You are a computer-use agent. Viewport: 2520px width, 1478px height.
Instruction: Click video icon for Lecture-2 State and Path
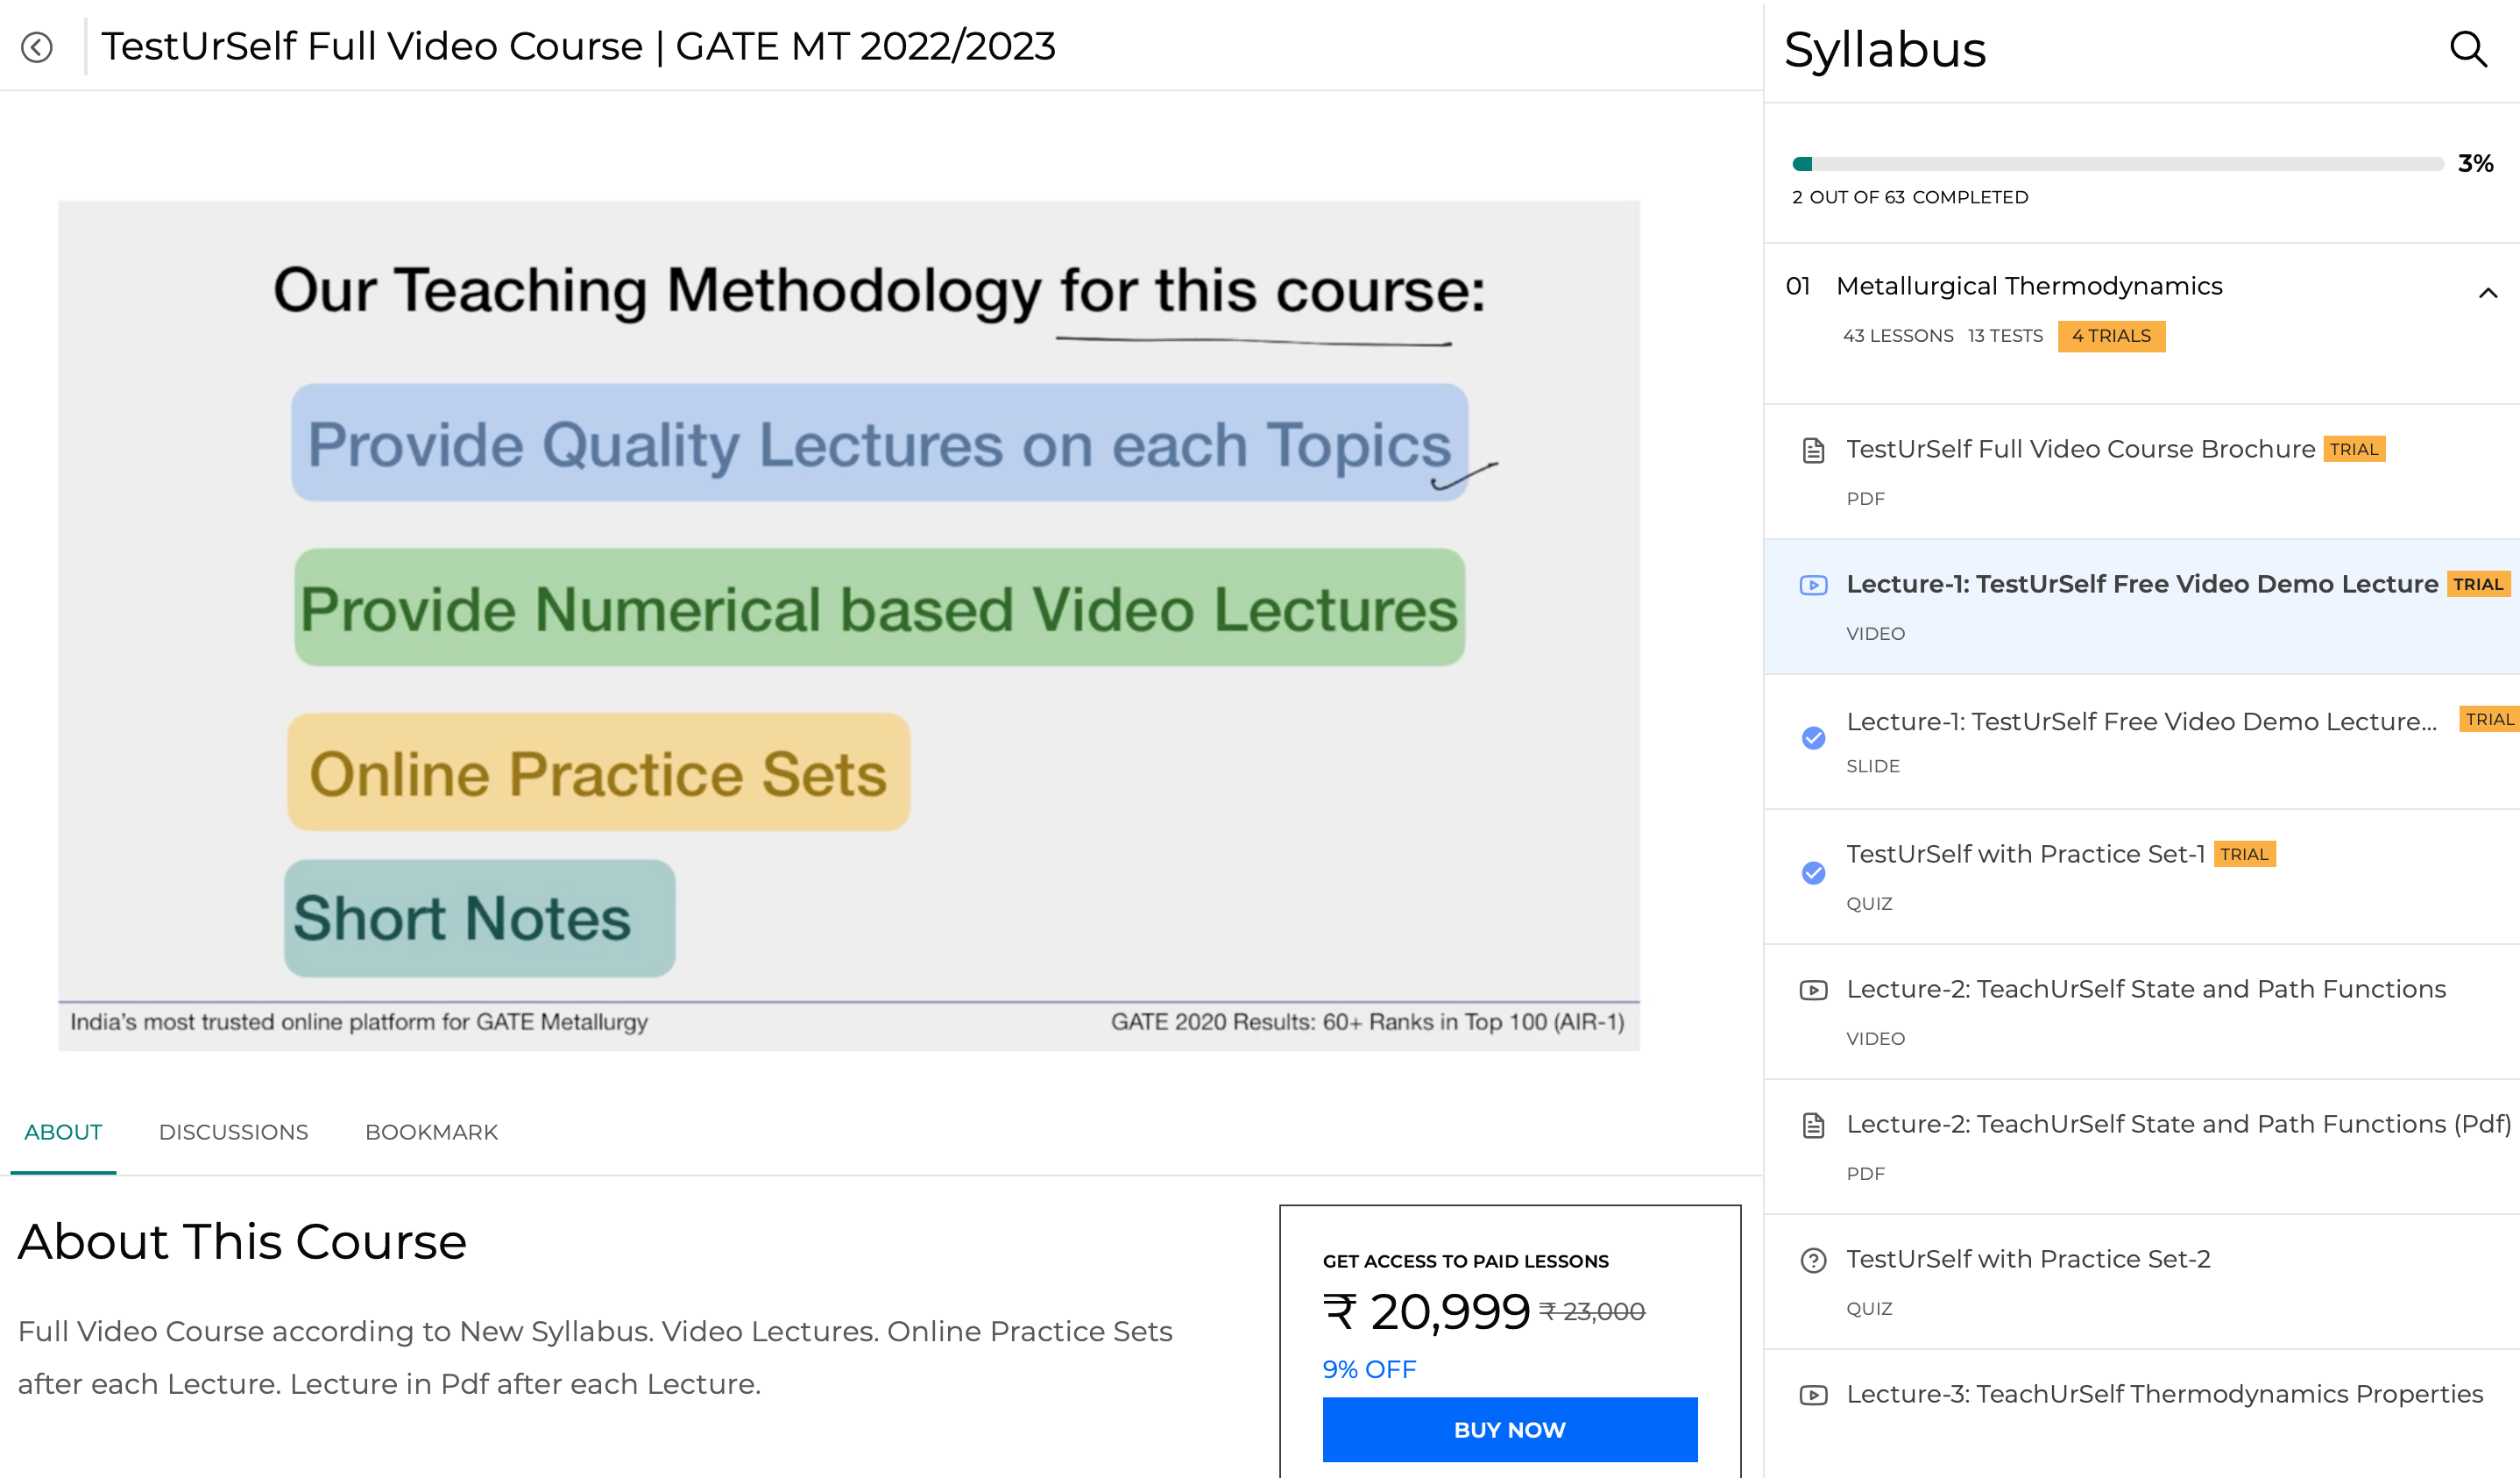click(x=1813, y=991)
